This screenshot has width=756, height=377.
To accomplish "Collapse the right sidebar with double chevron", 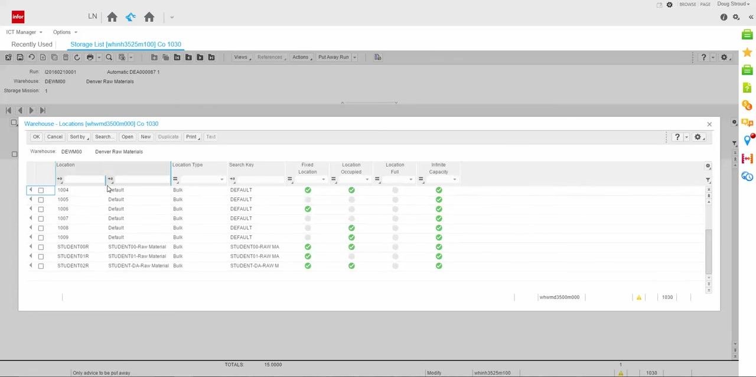I will pos(751,17).
